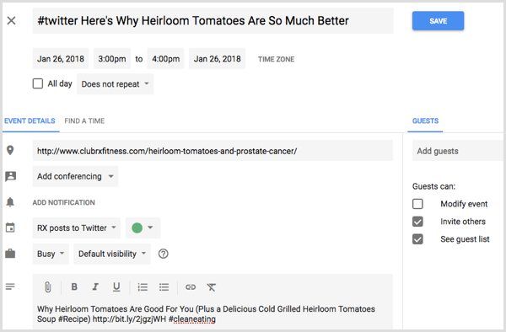Open the visibility help question mark
Image resolution: width=506 pixels, height=332 pixels.
click(x=164, y=254)
